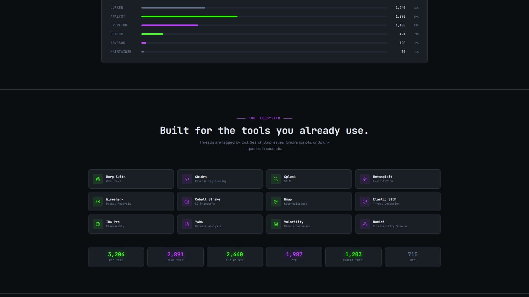Click the Elastic SIEM shield icon
The width and height of the screenshot is (529, 297).
(x=365, y=202)
